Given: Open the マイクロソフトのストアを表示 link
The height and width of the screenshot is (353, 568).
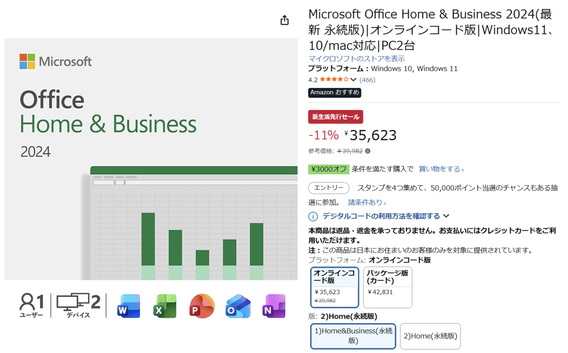Looking at the screenshot, I should (x=356, y=59).
